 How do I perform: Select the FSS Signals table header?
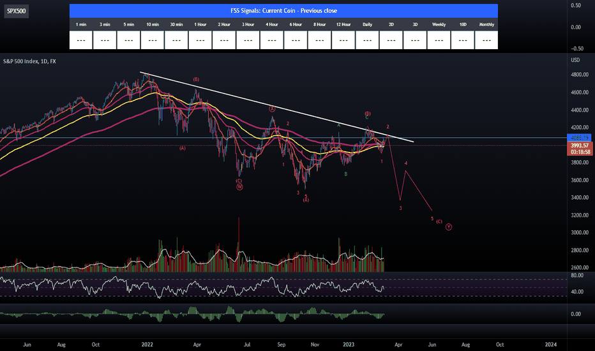coord(283,11)
